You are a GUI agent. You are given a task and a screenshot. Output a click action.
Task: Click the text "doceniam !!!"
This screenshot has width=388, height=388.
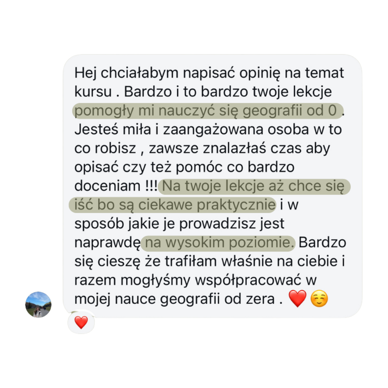[x=116, y=186]
